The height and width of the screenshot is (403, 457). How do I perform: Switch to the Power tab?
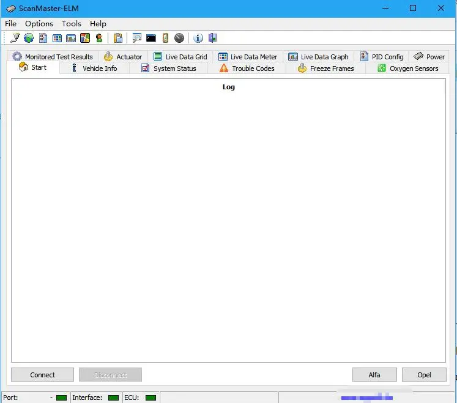pyautogui.click(x=429, y=56)
